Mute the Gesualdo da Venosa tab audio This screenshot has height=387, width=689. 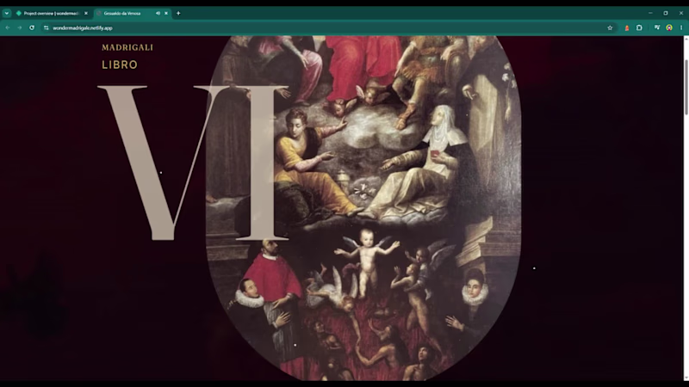158,13
